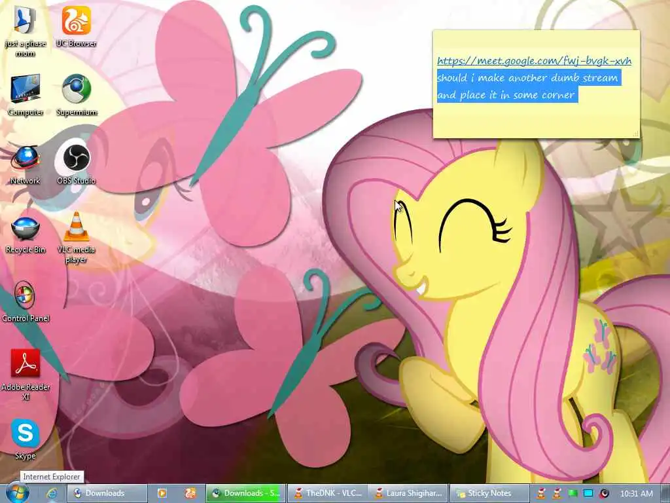Switch to the 'TheDNK - VLC...' taskbar window
This screenshot has height=503, width=670.
coord(327,493)
